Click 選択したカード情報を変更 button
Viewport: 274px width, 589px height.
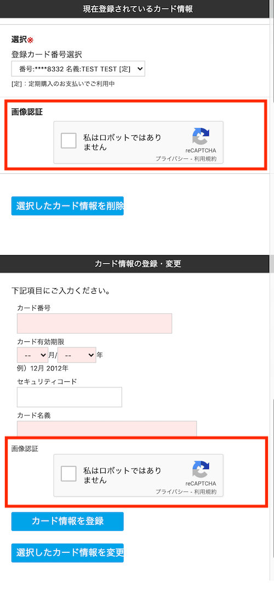(x=67, y=553)
